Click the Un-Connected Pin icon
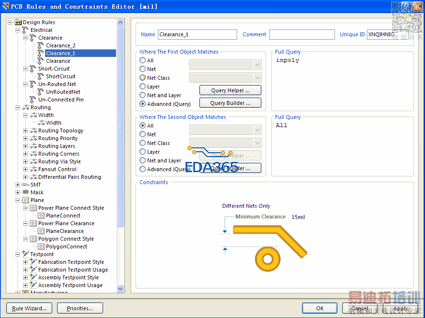The width and height of the screenshot is (425, 318). click(33, 100)
